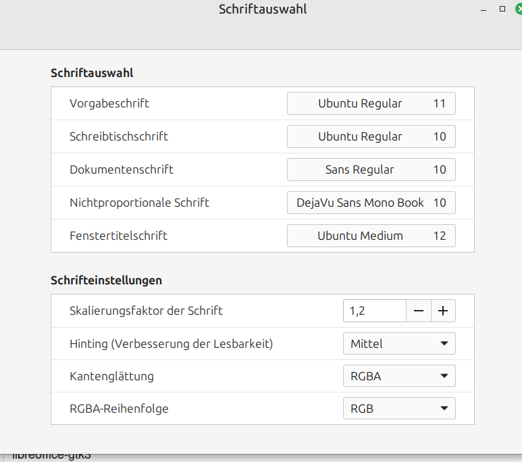
Task: Increase the Skalierungsfaktor with the plus icon
Action: click(443, 311)
